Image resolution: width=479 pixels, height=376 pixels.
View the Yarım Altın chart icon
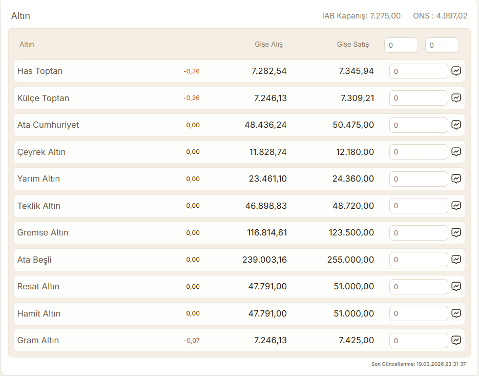456,179
